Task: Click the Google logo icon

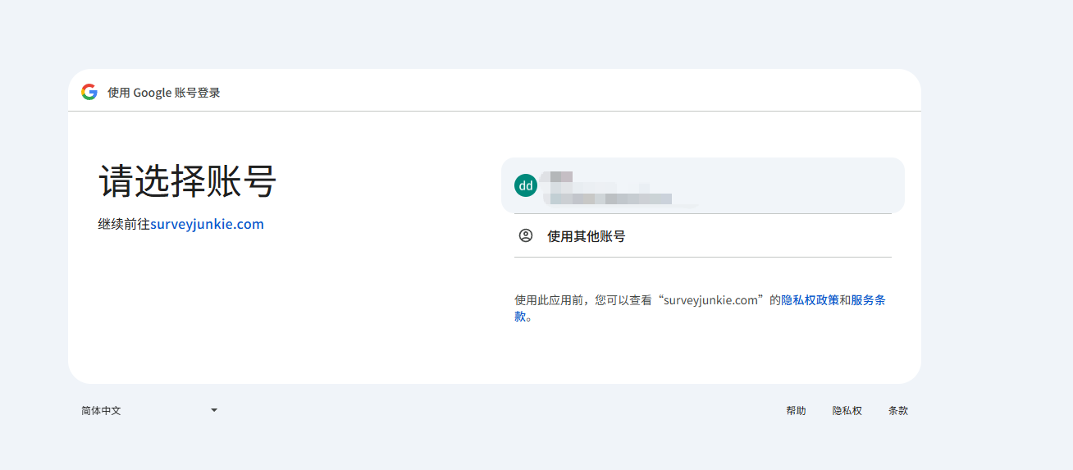Action: [x=89, y=92]
